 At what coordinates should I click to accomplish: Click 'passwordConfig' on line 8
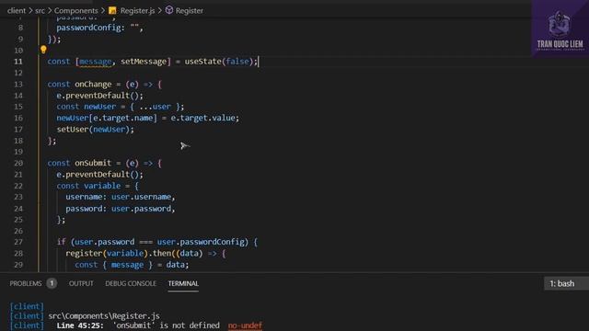point(88,28)
